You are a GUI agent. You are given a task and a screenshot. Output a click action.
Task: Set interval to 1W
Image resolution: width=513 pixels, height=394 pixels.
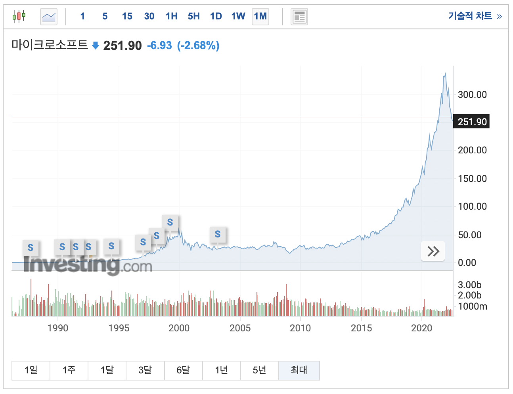coord(238,17)
